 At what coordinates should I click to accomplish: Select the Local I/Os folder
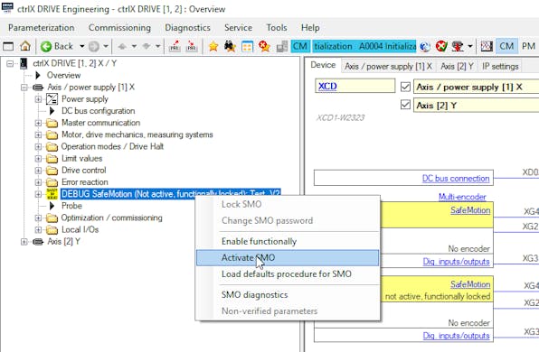pos(80,229)
